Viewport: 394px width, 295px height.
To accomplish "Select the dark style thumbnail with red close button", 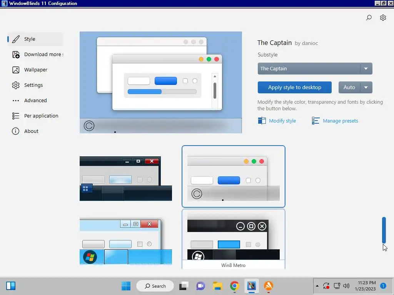I will [126, 179].
